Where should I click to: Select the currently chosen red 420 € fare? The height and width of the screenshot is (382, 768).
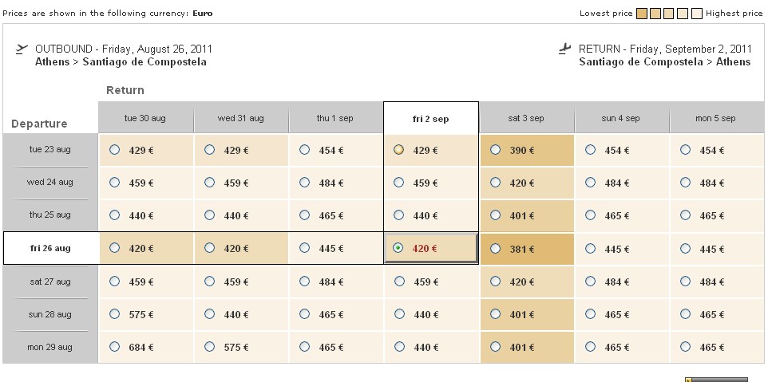pos(398,248)
